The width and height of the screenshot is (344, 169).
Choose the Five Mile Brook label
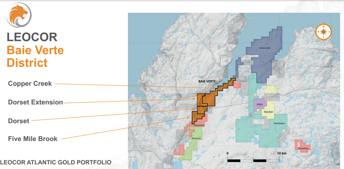pos(33,139)
